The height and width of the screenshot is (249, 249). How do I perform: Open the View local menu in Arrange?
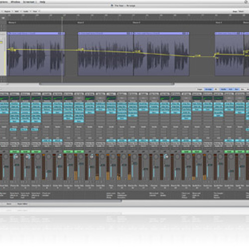35,11
